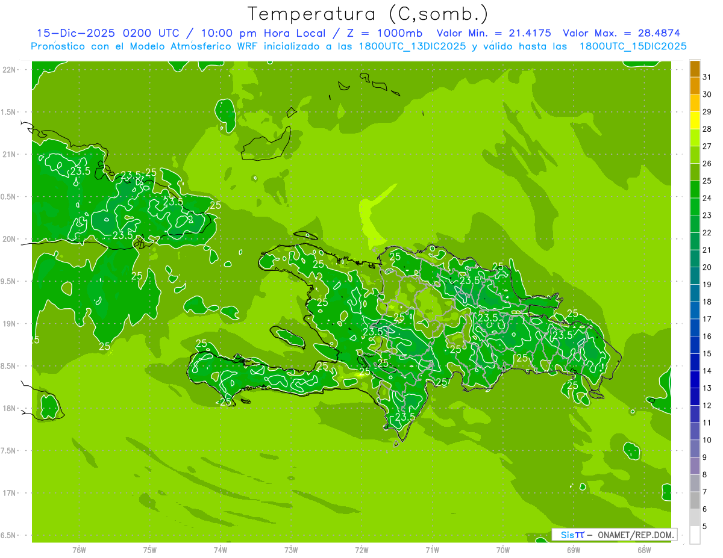The width and height of the screenshot is (723, 558).
Task: Click the '1800UTC_13DIC2025' initialization time
Action: coord(411,46)
